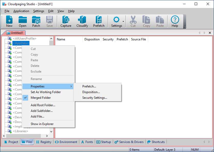This screenshot has height=152, width=214.
Task: Click the New project toolbar icon
Action: 9,22
